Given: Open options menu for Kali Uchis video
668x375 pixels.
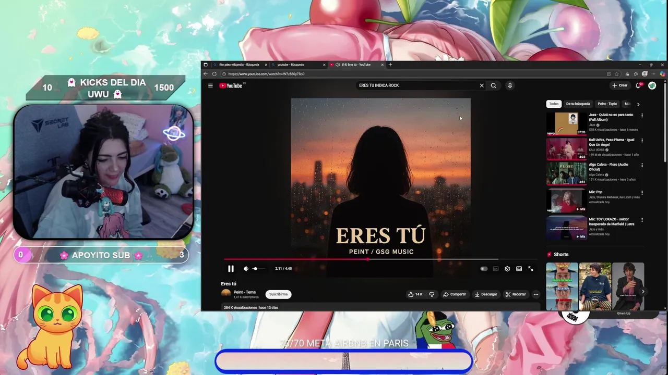Looking at the screenshot, I should click(x=642, y=140).
